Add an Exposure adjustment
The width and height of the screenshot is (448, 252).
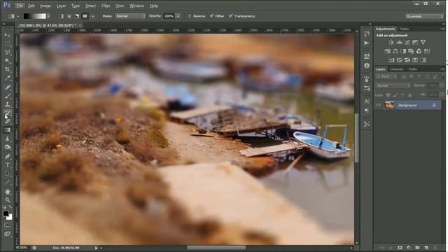415,42
